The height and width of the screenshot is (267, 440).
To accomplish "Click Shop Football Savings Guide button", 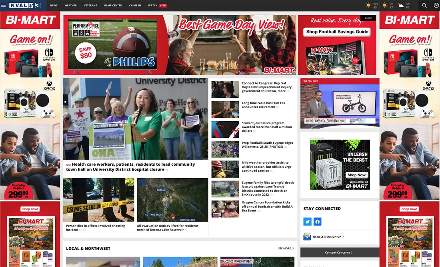I will click(337, 32).
